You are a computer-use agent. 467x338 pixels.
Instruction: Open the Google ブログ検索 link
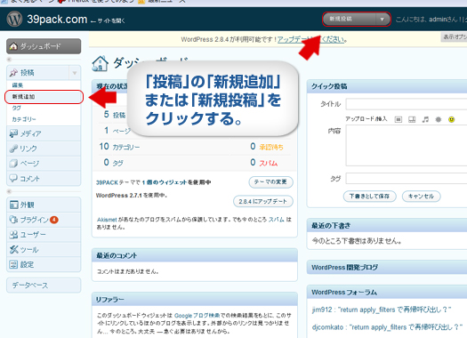[x=197, y=316]
